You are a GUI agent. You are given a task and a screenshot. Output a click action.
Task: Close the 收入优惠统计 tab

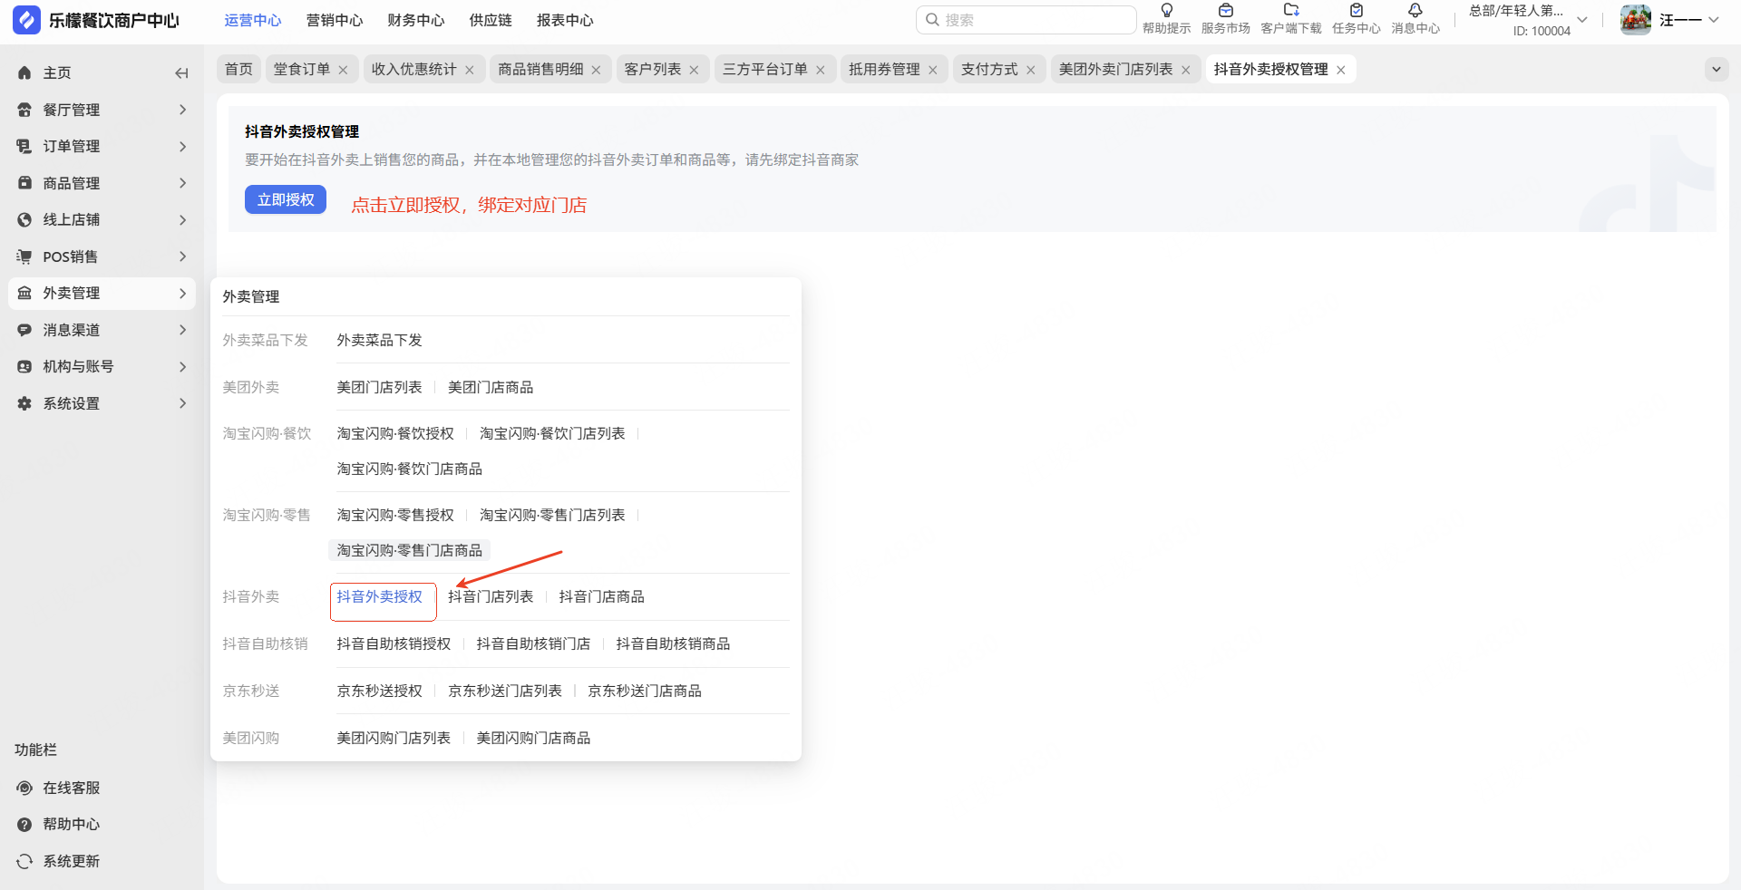tap(470, 70)
